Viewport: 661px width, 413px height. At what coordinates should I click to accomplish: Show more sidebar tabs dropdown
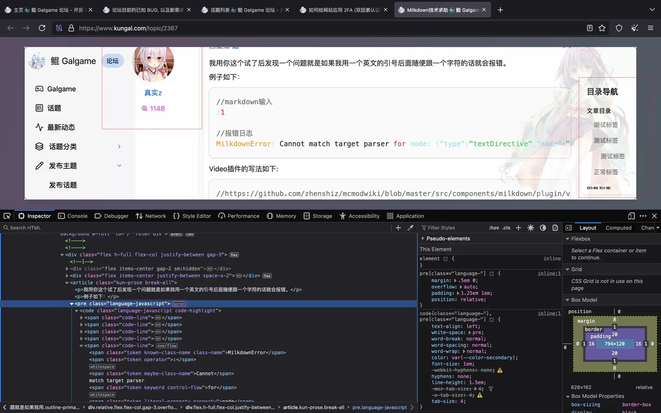[658, 228]
